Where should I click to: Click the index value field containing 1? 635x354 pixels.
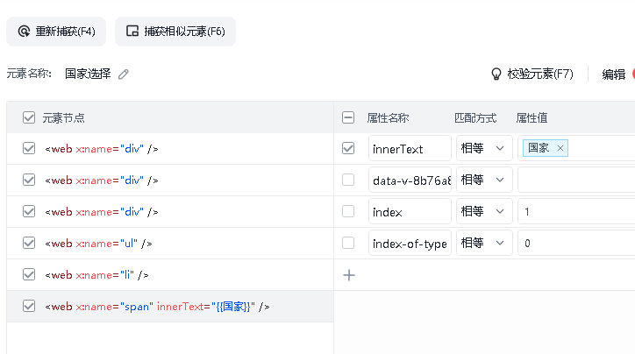click(576, 211)
